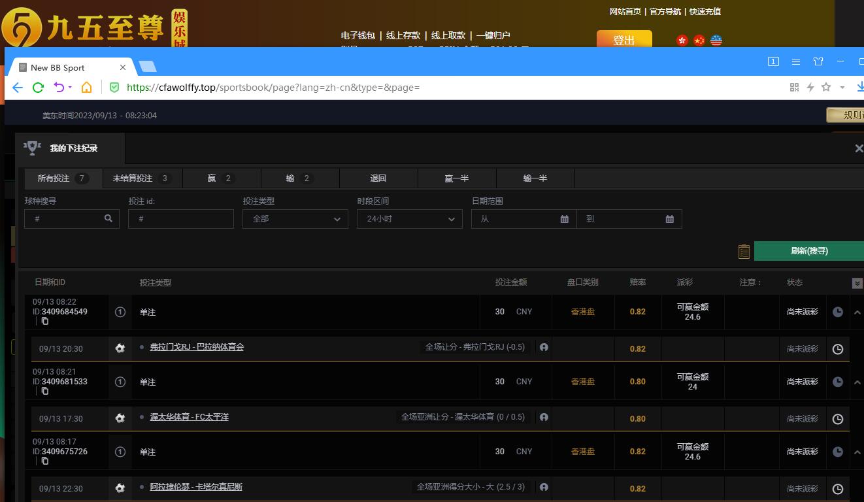Click into the 投注 id input field

181,219
